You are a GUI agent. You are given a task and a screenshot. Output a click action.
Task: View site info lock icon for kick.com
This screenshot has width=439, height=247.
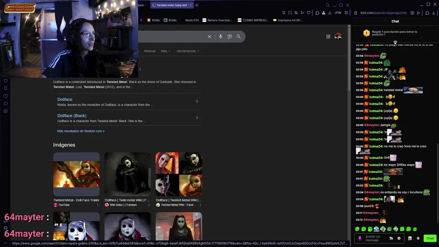point(356,13)
